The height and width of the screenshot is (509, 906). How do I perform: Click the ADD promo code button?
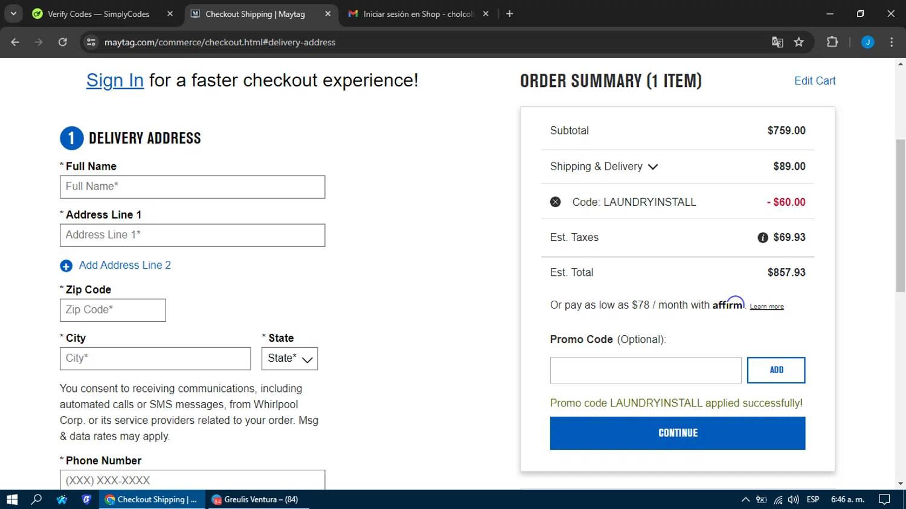[776, 370]
